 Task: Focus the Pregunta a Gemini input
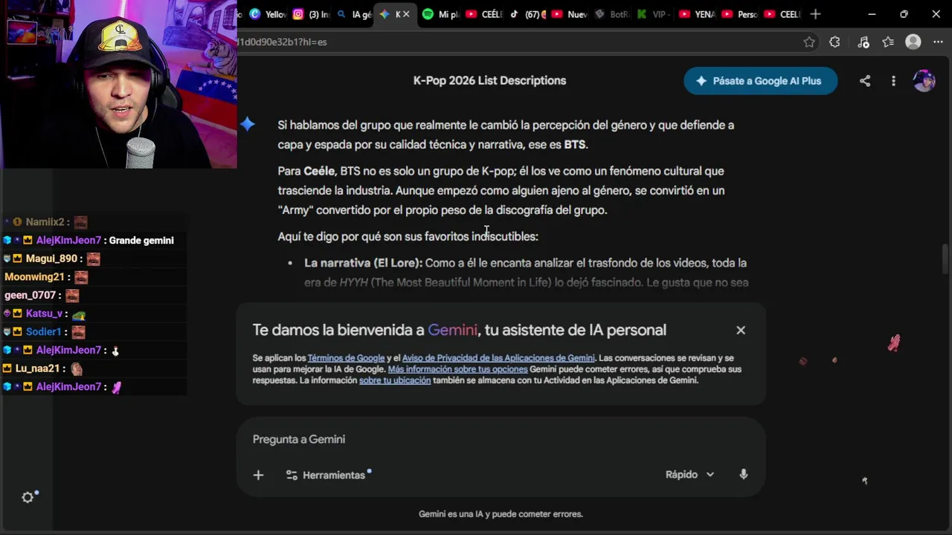(x=501, y=439)
